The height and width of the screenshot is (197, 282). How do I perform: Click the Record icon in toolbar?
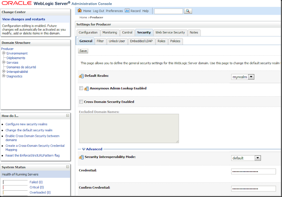click(x=127, y=11)
